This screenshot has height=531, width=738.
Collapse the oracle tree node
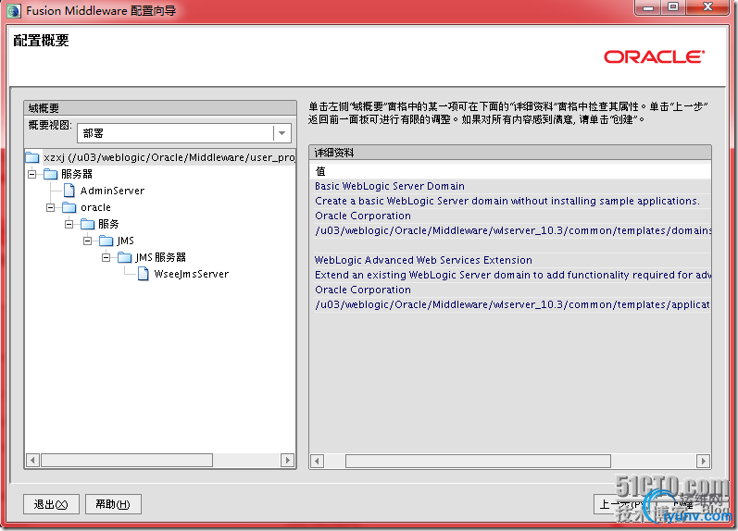click(x=50, y=207)
